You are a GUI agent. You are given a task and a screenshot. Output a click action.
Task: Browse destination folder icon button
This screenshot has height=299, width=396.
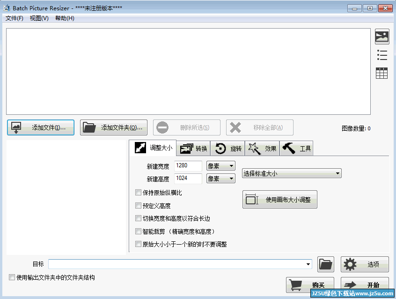click(326, 264)
